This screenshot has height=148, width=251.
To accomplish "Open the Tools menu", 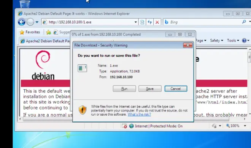I will pos(233,41).
